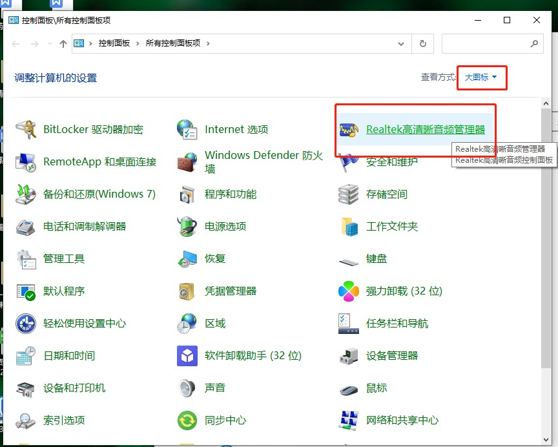This screenshot has width=558, height=447.
Task: Click the control panel search box
Action: coord(486,44)
